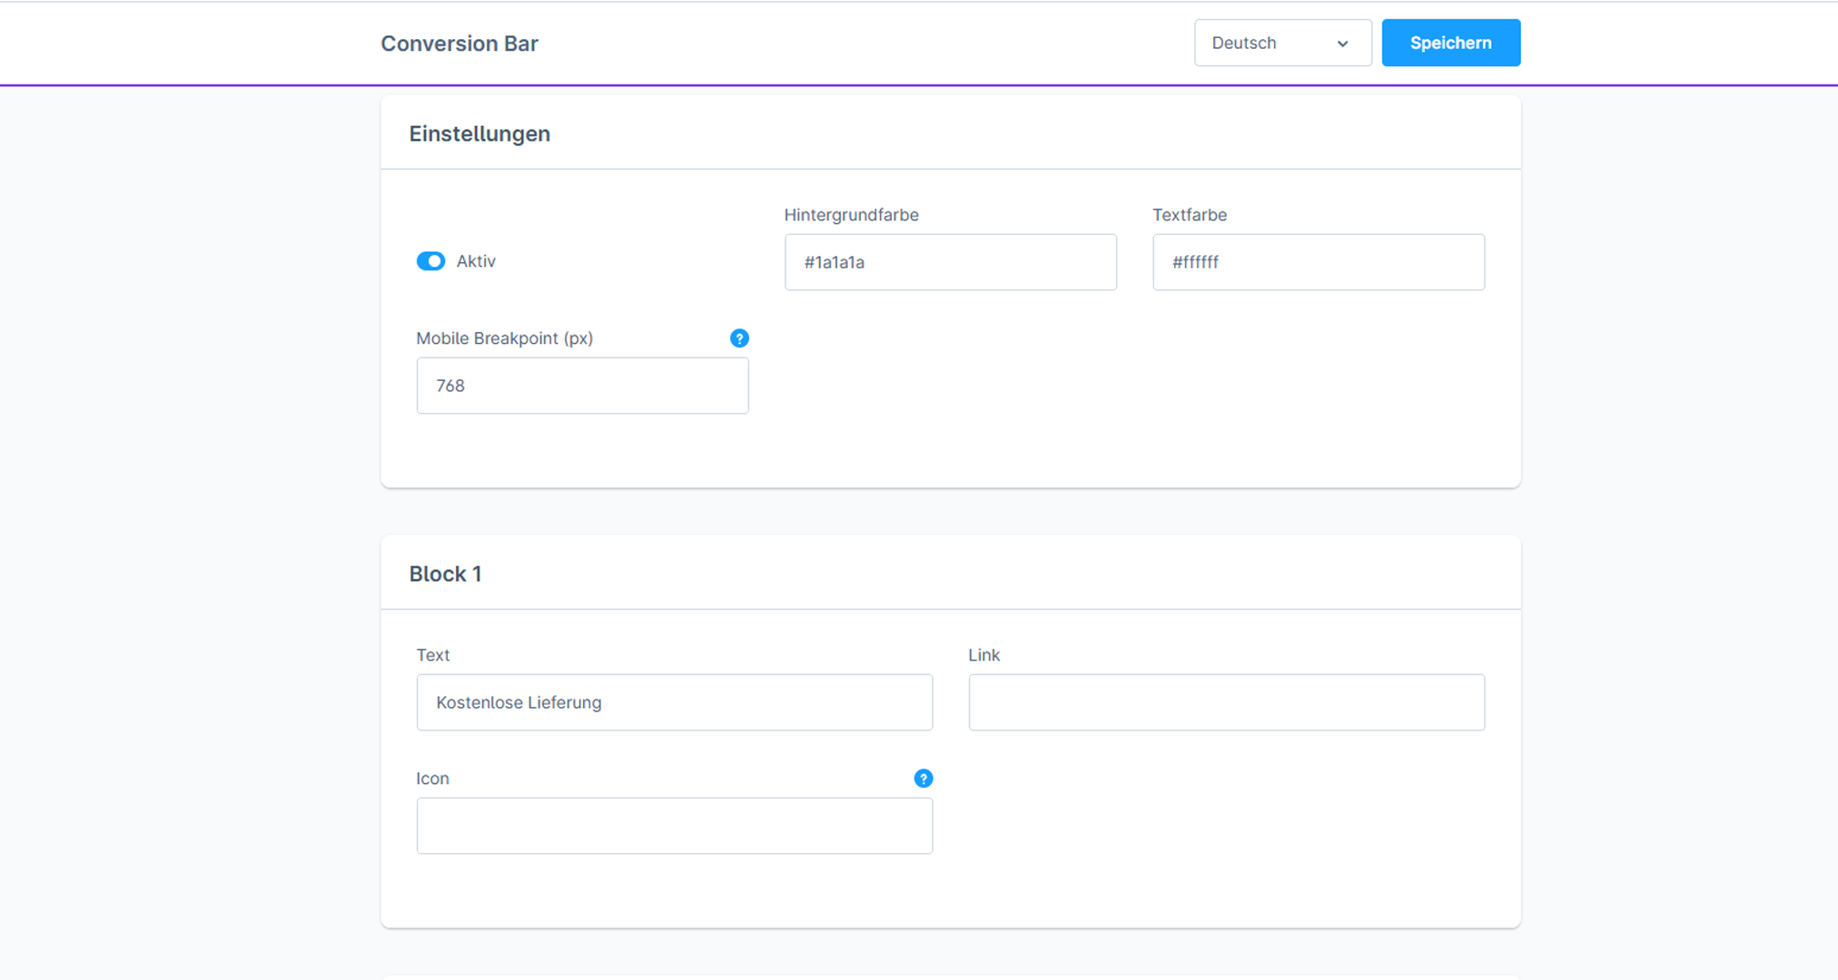1838x980 pixels.
Task: Focus the empty Icon input field
Action: tap(674, 826)
